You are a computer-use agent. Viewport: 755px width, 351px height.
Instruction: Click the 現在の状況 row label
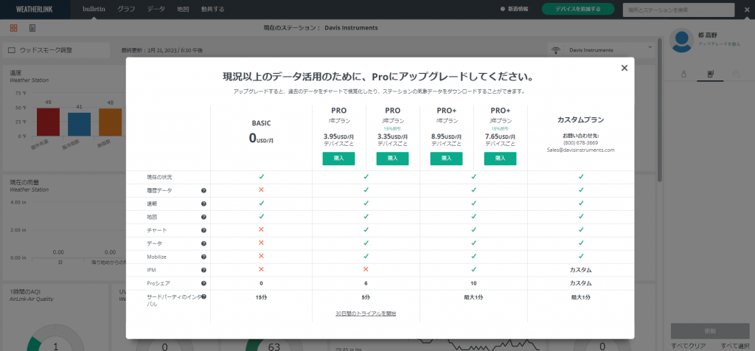click(159, 177)
